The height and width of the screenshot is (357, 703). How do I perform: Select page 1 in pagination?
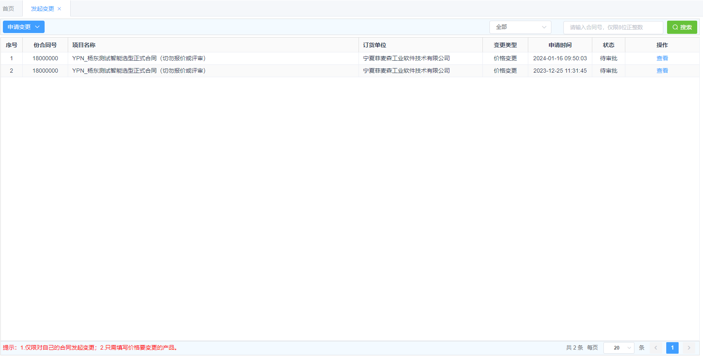(x=672, y=348)
